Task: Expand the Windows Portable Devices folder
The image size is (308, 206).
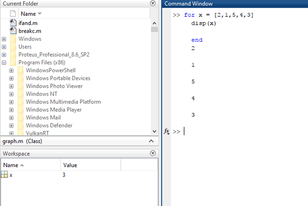Action: pos(11,78)
